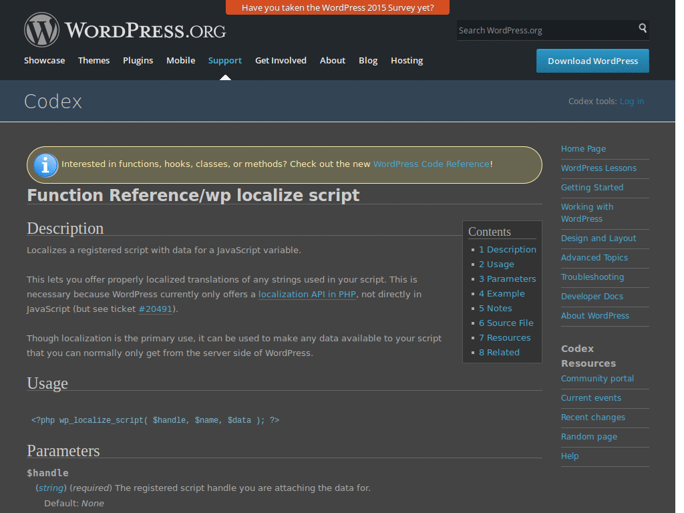684x513 pixels.
Task: Follow the localization API in PHP link
Action: pos(307,294)
